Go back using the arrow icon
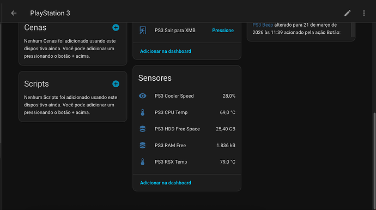Image resolution: width=376 pixels, height=210 pixels. tap(14, 13)
